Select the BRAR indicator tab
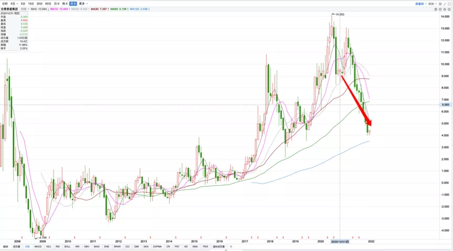This screenshot has width=453, height=251. (117, 247)
